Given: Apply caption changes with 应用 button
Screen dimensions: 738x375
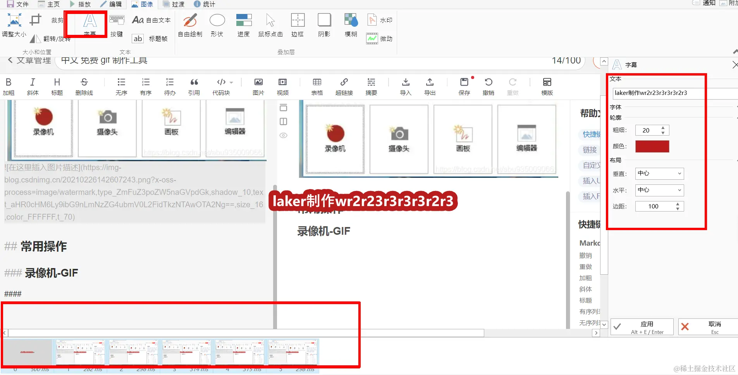Looking at the screenshot, I should pos(641,327).
